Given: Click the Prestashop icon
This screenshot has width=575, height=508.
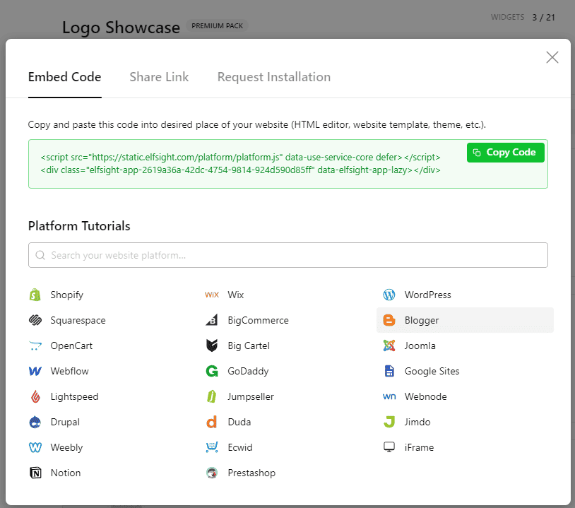Looking at the screenshot, I should pos(211,473).
